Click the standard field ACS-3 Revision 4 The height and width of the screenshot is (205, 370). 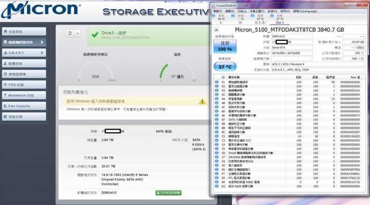(318, 64)
